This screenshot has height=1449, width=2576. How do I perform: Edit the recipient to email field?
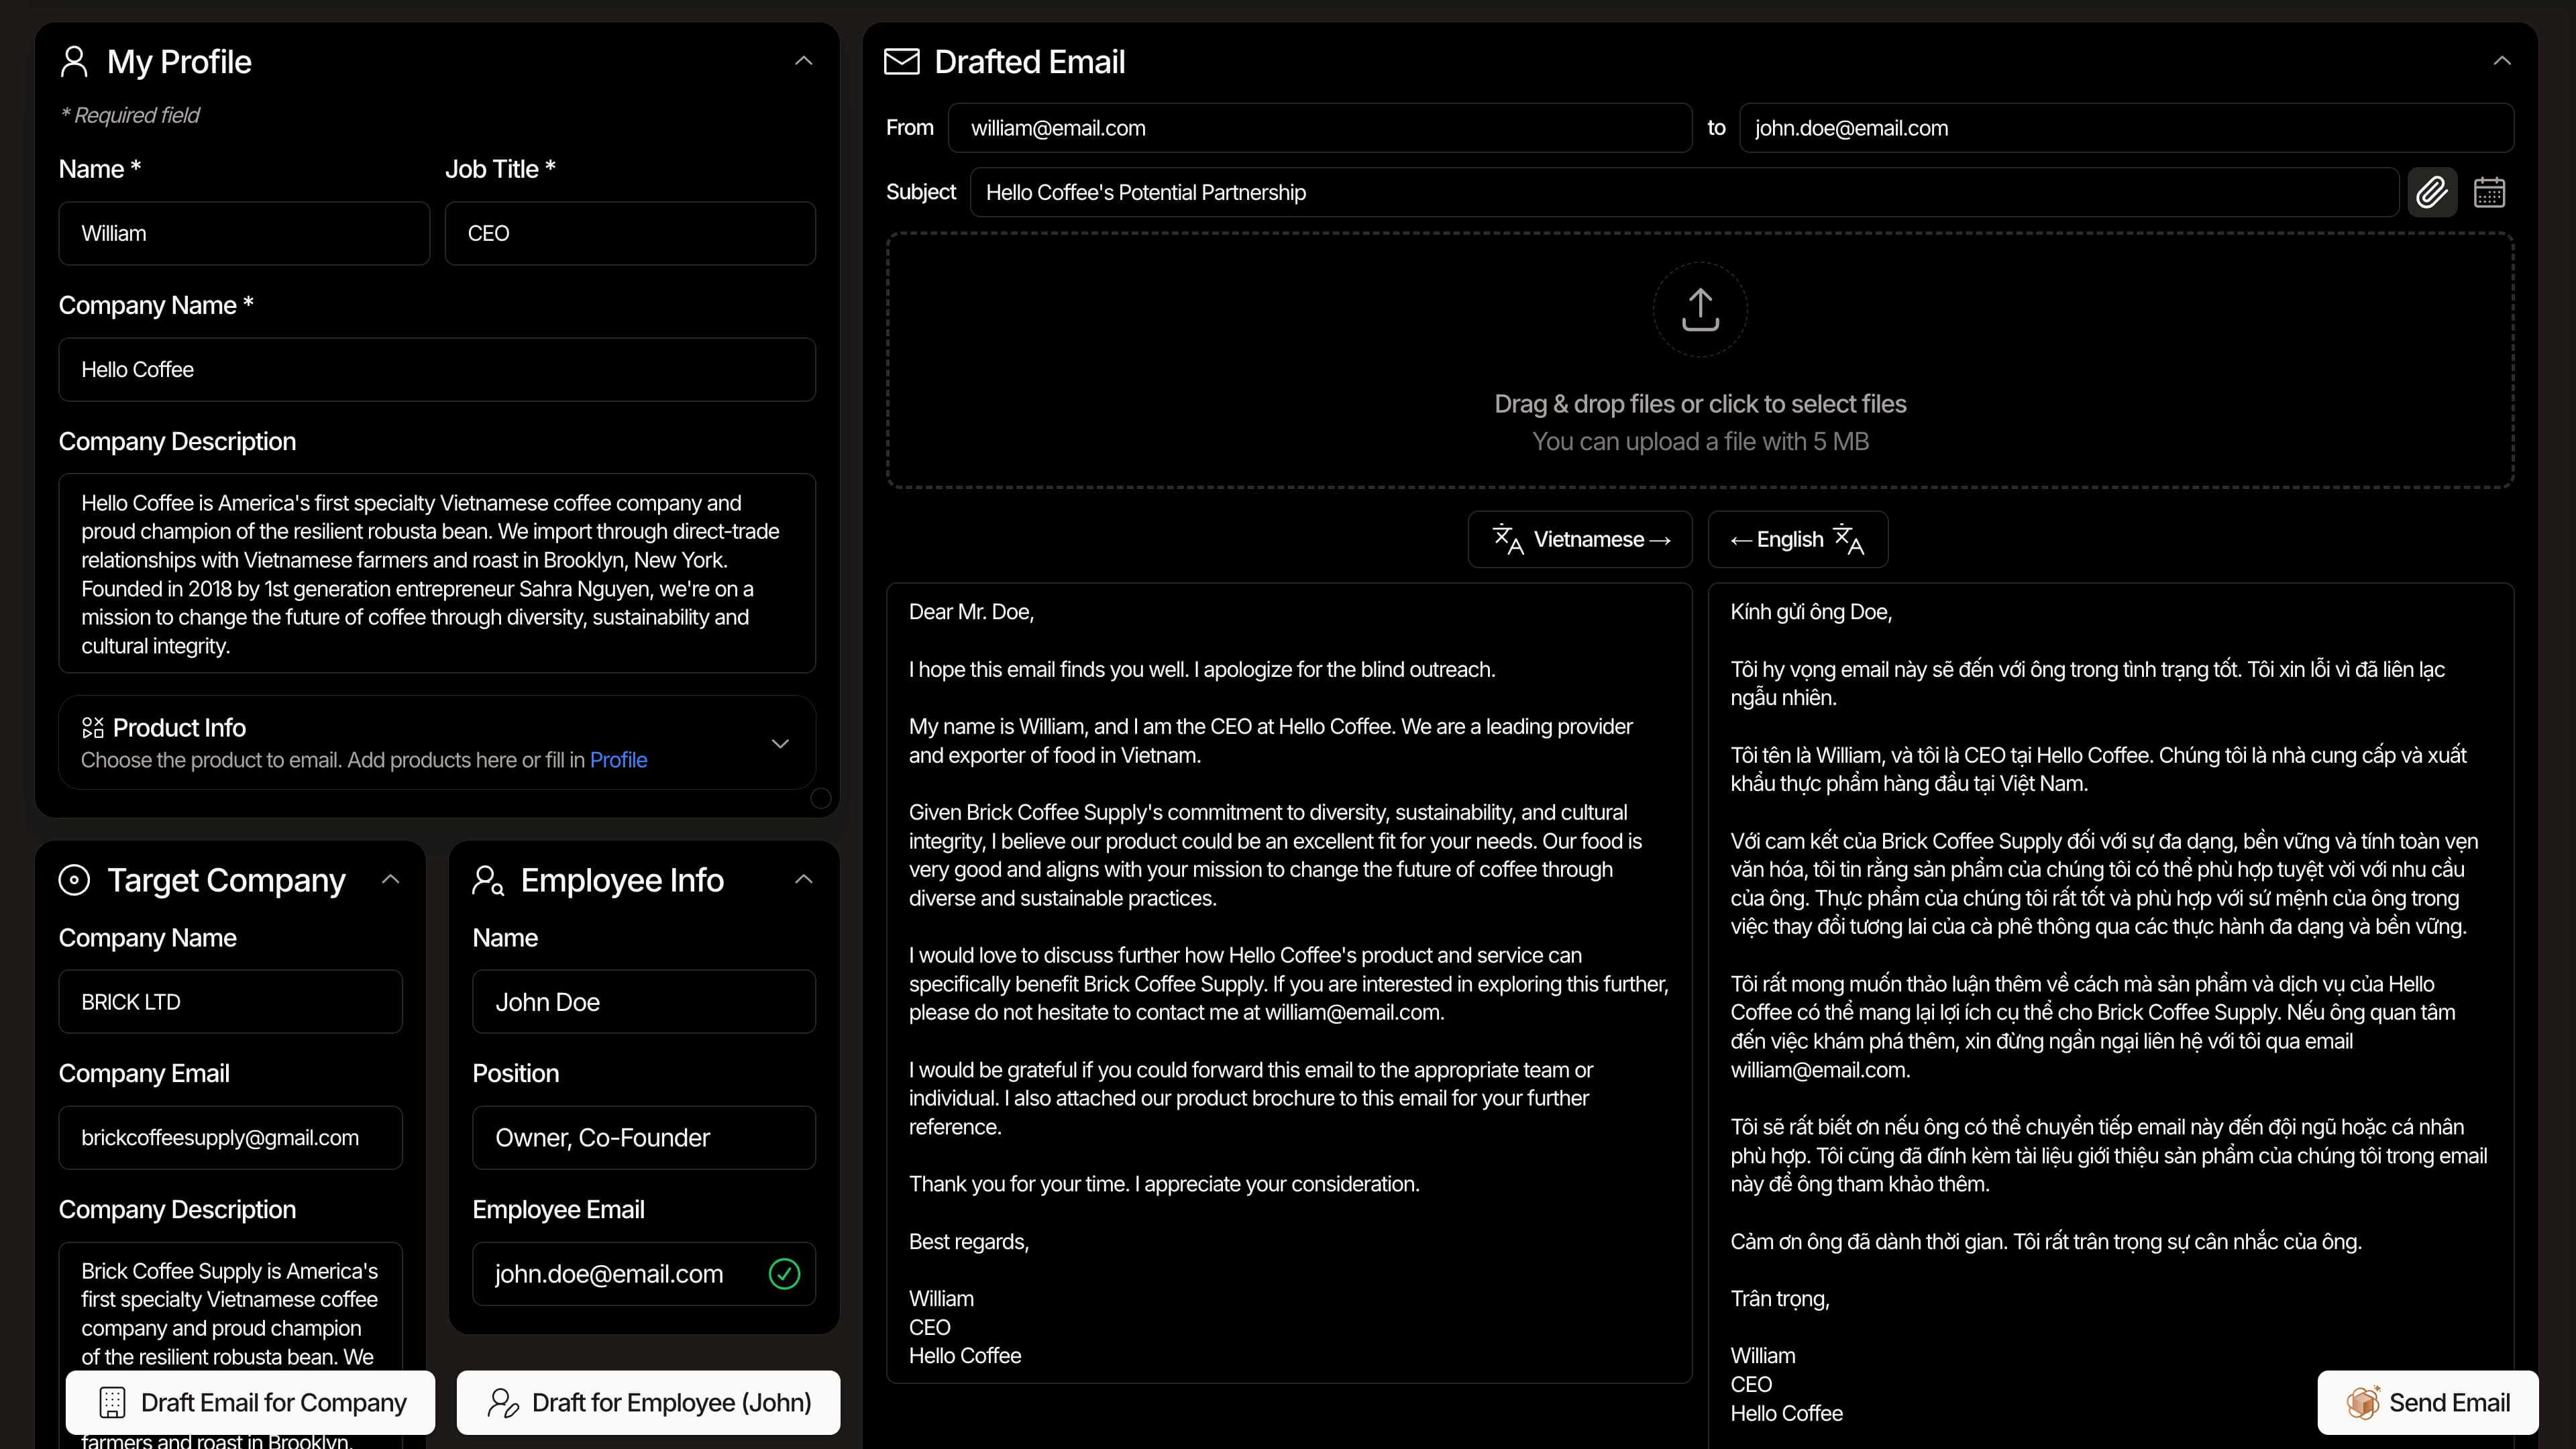pos(2126,128)
